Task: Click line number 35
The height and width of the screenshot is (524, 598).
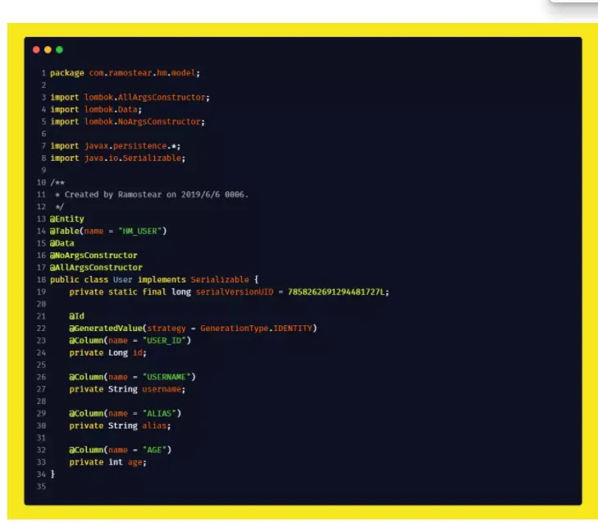Action: point(41,486)
